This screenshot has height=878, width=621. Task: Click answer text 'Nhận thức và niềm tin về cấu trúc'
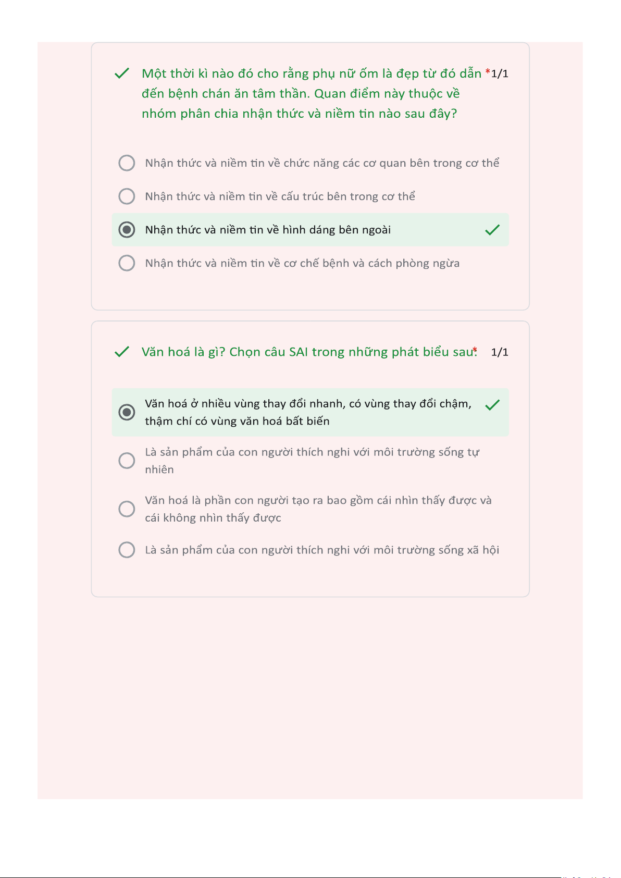(x=280, y=196)
